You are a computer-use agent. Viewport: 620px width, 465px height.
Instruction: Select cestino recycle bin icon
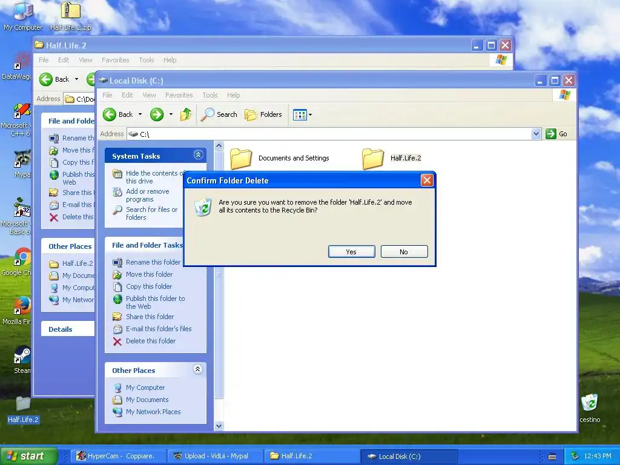point(590,408)
